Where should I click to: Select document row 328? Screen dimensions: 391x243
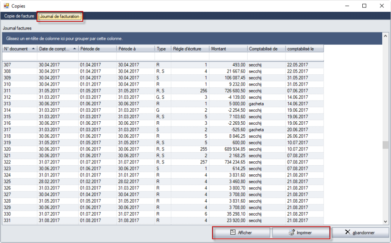click(163, 201)
